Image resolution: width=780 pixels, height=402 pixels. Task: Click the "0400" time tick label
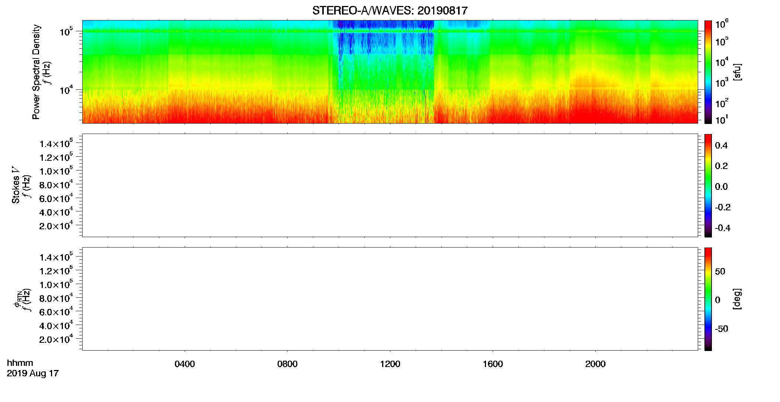(185, 364)
